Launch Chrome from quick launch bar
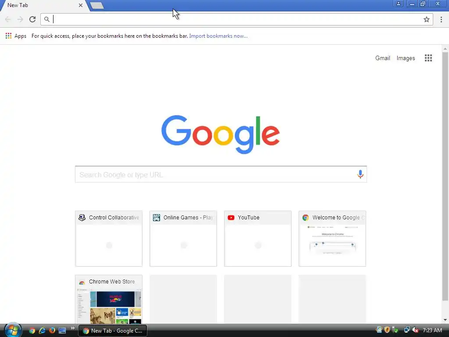The image size is (449, 337). click(x=32, y=330)
